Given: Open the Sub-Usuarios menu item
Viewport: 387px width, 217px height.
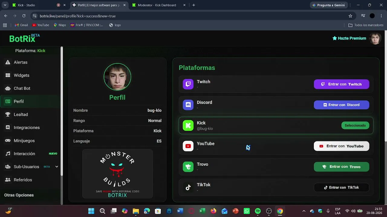Looking at the screenshot, I should (30, 167).
